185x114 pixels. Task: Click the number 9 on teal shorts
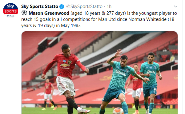coord(155,90)
